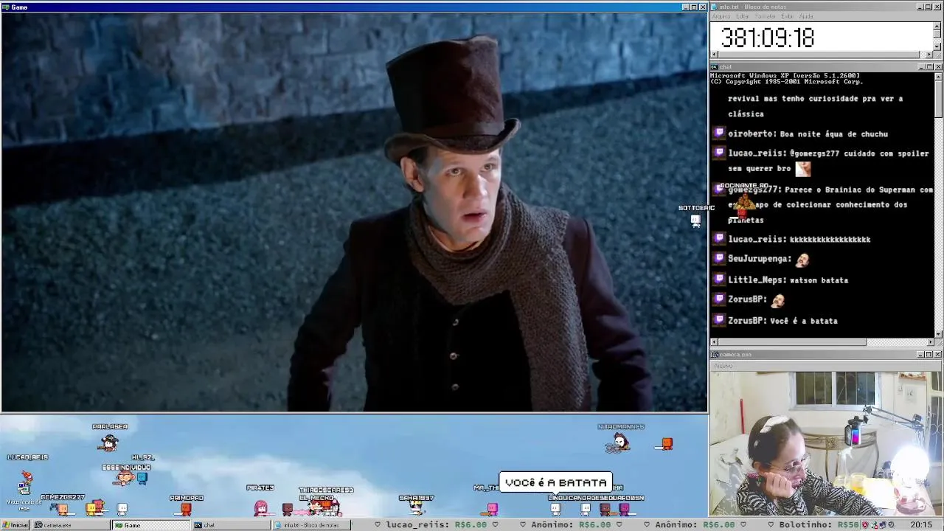The height and width of the screenshot is (531, 944).
Task: Click the Notepad horizontal scrollbar left arrow
Action: (714, 55)
